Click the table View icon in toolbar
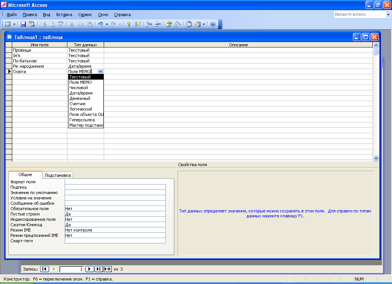 click(8, 24)
